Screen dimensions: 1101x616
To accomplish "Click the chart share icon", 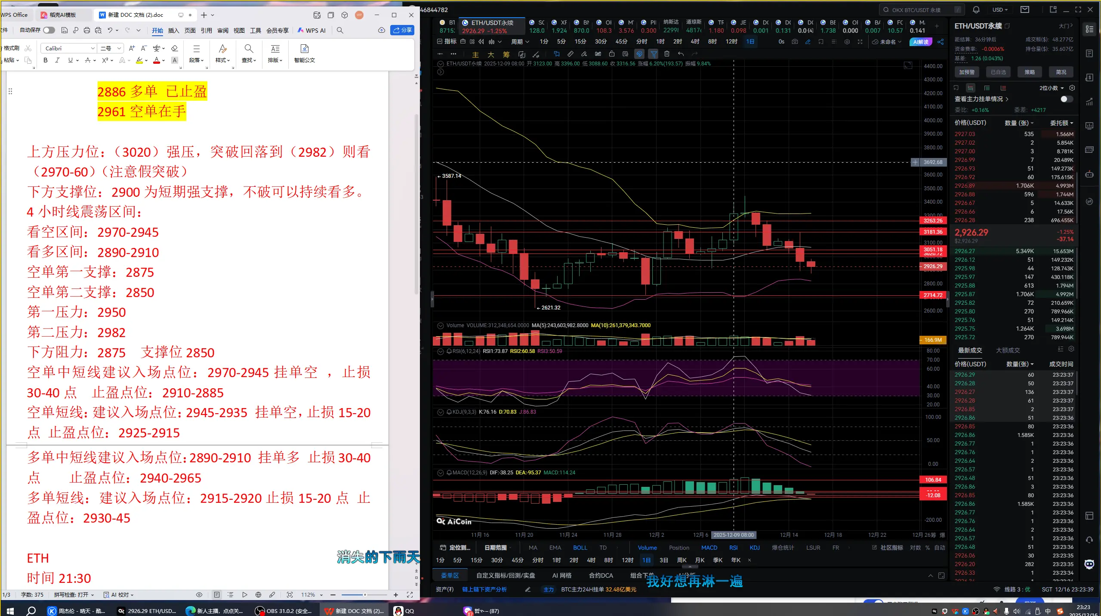I will [x=941, y=42].
